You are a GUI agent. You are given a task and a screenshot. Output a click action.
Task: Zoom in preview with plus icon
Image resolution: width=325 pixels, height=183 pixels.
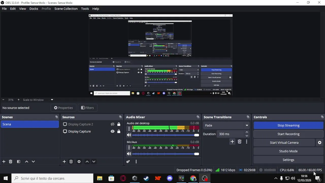(x=19, y=100)
